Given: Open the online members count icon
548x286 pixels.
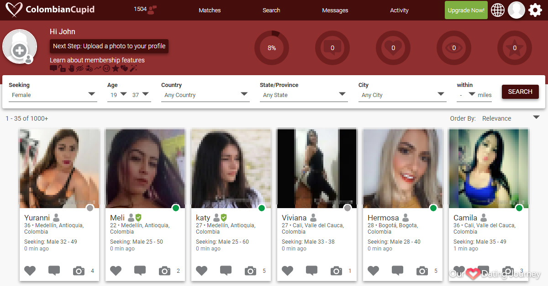Looking at the screenshot, I should tap(152, 10).
